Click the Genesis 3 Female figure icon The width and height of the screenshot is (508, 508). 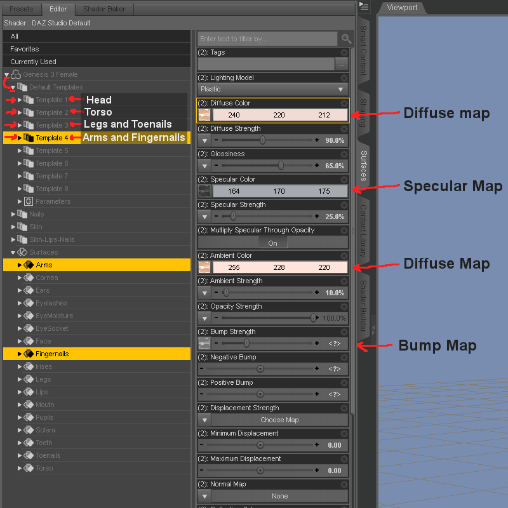tap(16, 74)
